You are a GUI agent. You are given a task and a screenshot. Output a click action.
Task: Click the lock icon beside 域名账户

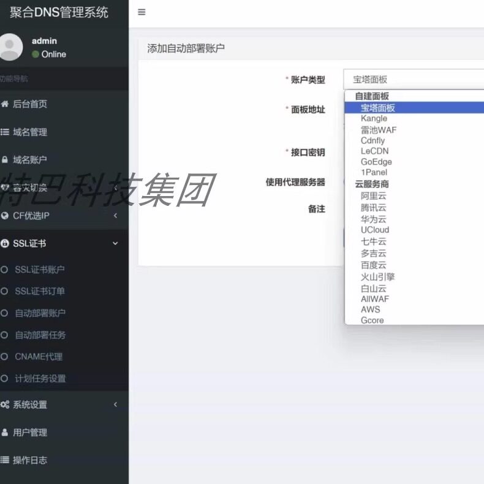pyautogui.click(x=5, y=159)
